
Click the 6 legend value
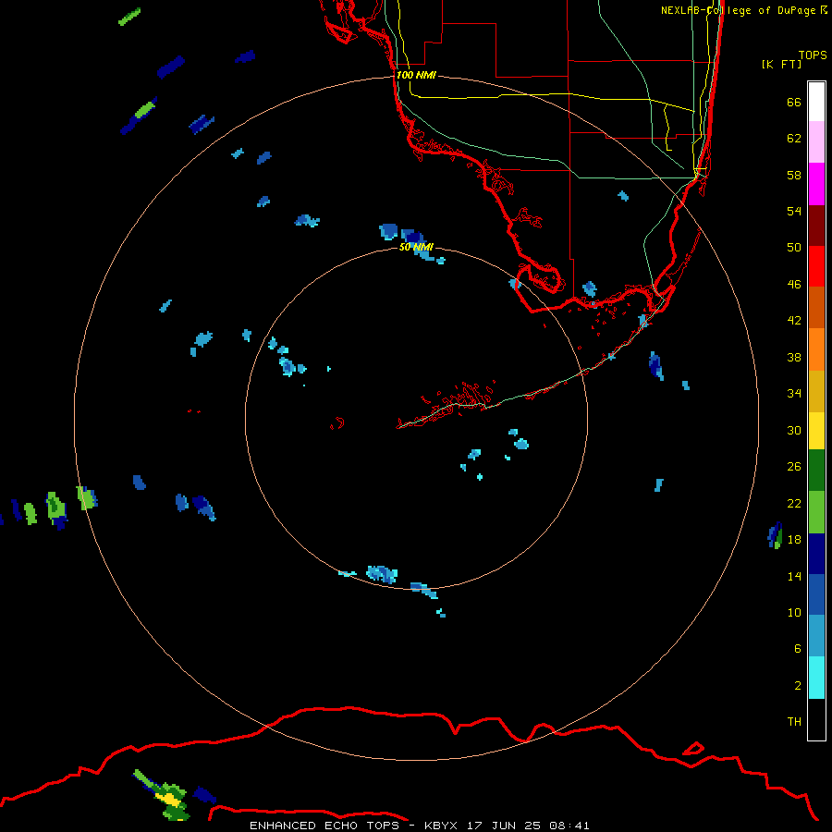point(798,648)
